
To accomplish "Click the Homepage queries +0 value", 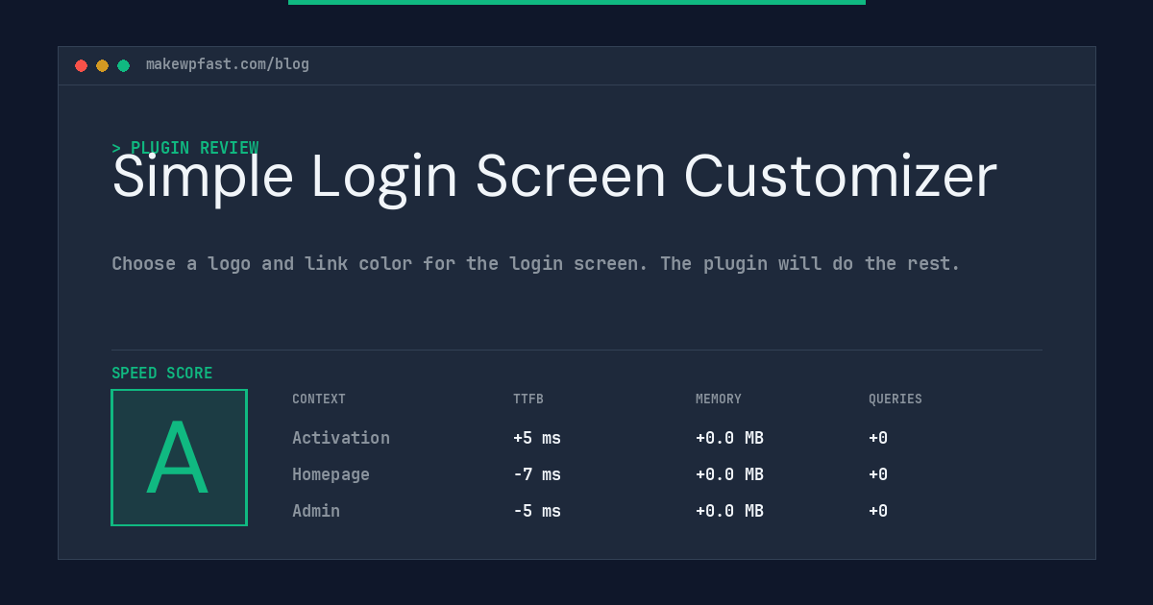I will click(878, 474).
